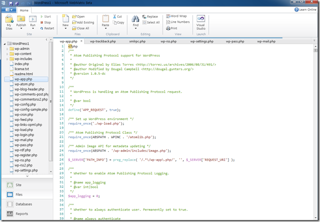This screenshot has width=320, height=222.
Task: Click the Publish icon
Action: (x=21, y=19)
